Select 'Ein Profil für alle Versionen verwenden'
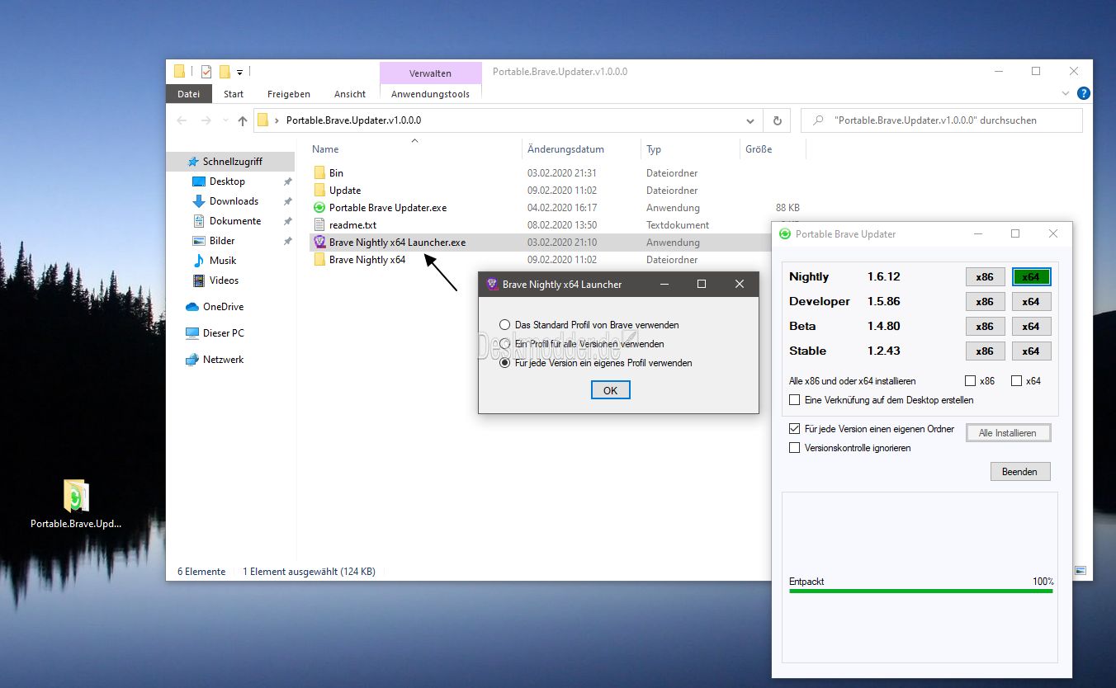 click(504, 344)
